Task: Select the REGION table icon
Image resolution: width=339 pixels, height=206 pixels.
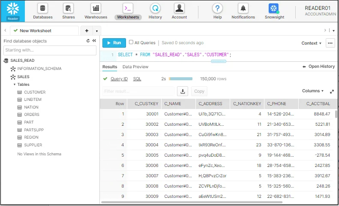Action: tap(19, 137)
